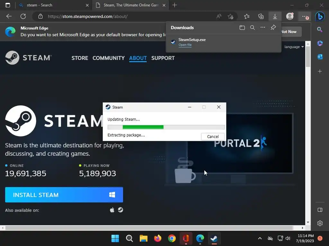Click the INSTALL STEAM button
The image size is (329, 246).
64,195
